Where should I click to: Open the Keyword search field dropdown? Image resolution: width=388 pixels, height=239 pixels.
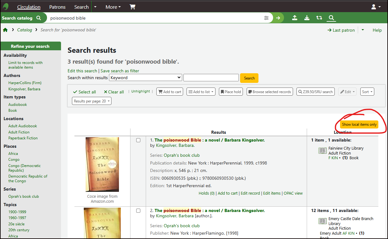145,78
